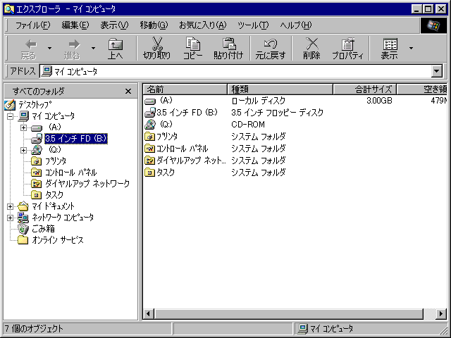Open the 移動(G) menu

click(x=154, y=25)
